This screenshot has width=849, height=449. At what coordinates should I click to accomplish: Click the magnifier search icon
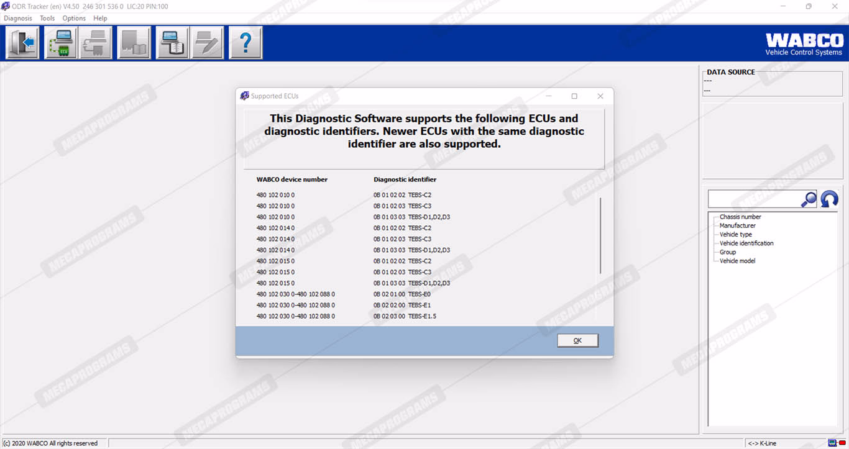(809, 199)
